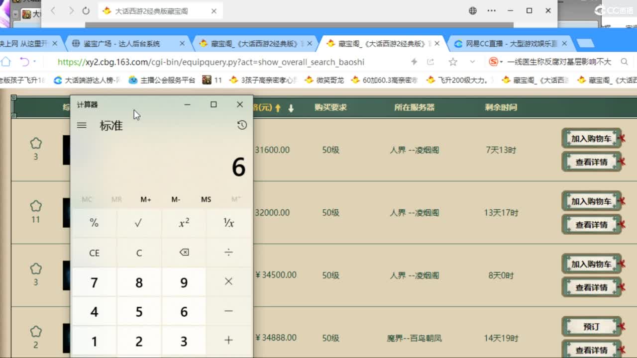Open bookmark 飞升200级大力
The width and height of the screenshot is (637, 358).
460,80
